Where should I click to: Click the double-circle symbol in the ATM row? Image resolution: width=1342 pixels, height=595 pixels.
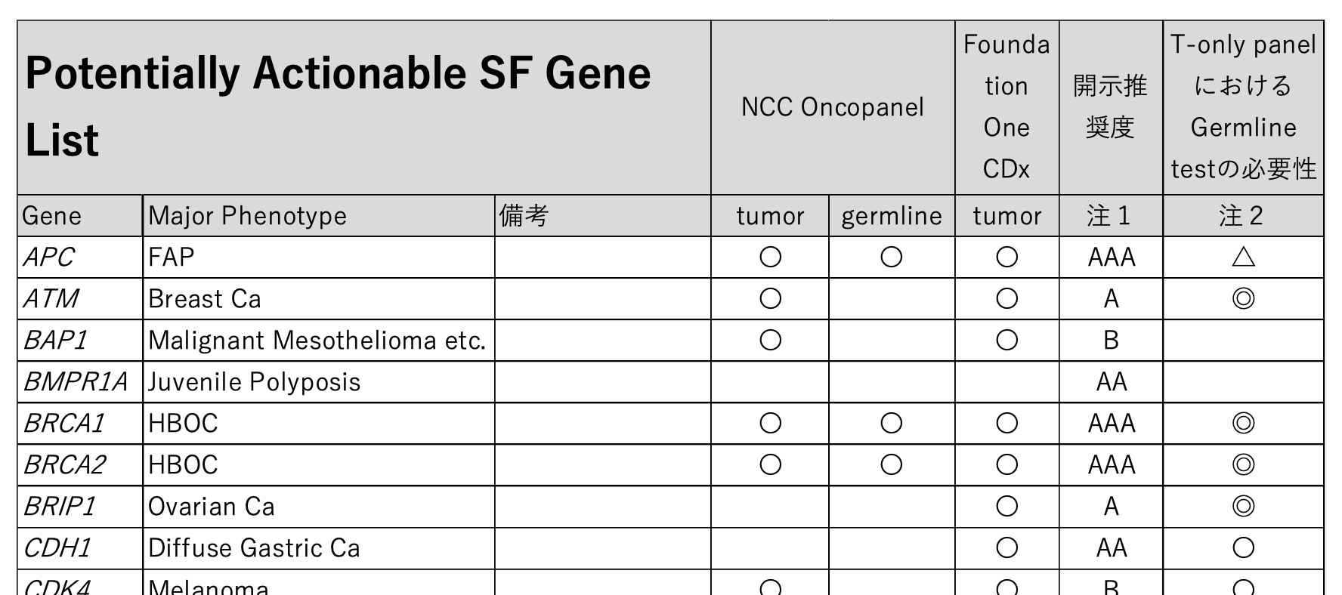point(1243,299)
